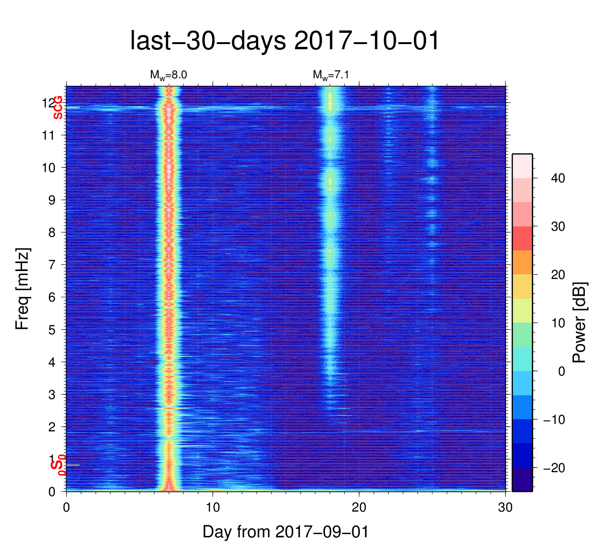Screen dimensions: 605x558
Task: Click the darkest blue band at the colorbar bottom
Action: [x=522, y=479]
